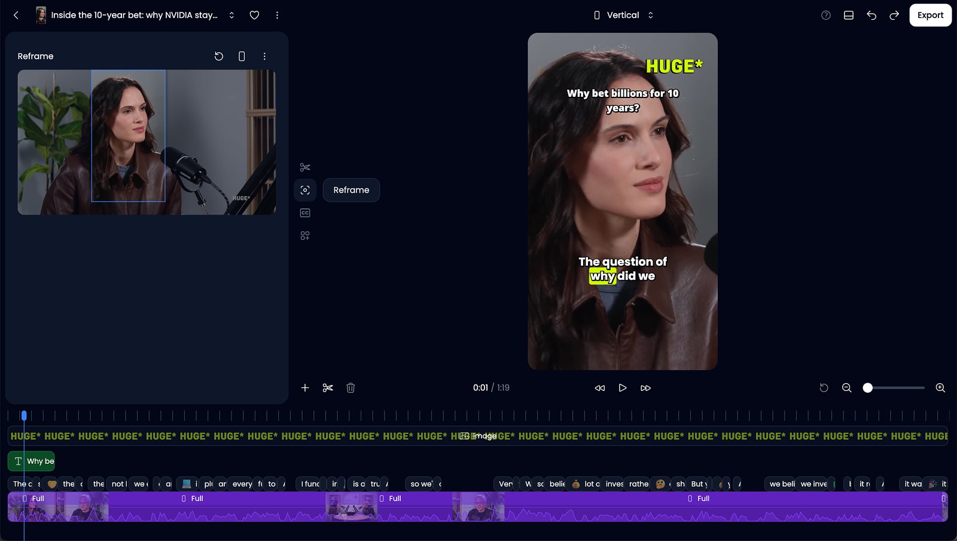This screenshot has width=957, height=541.
Task: Click the Export button
Action: click(x=930, y=15)
